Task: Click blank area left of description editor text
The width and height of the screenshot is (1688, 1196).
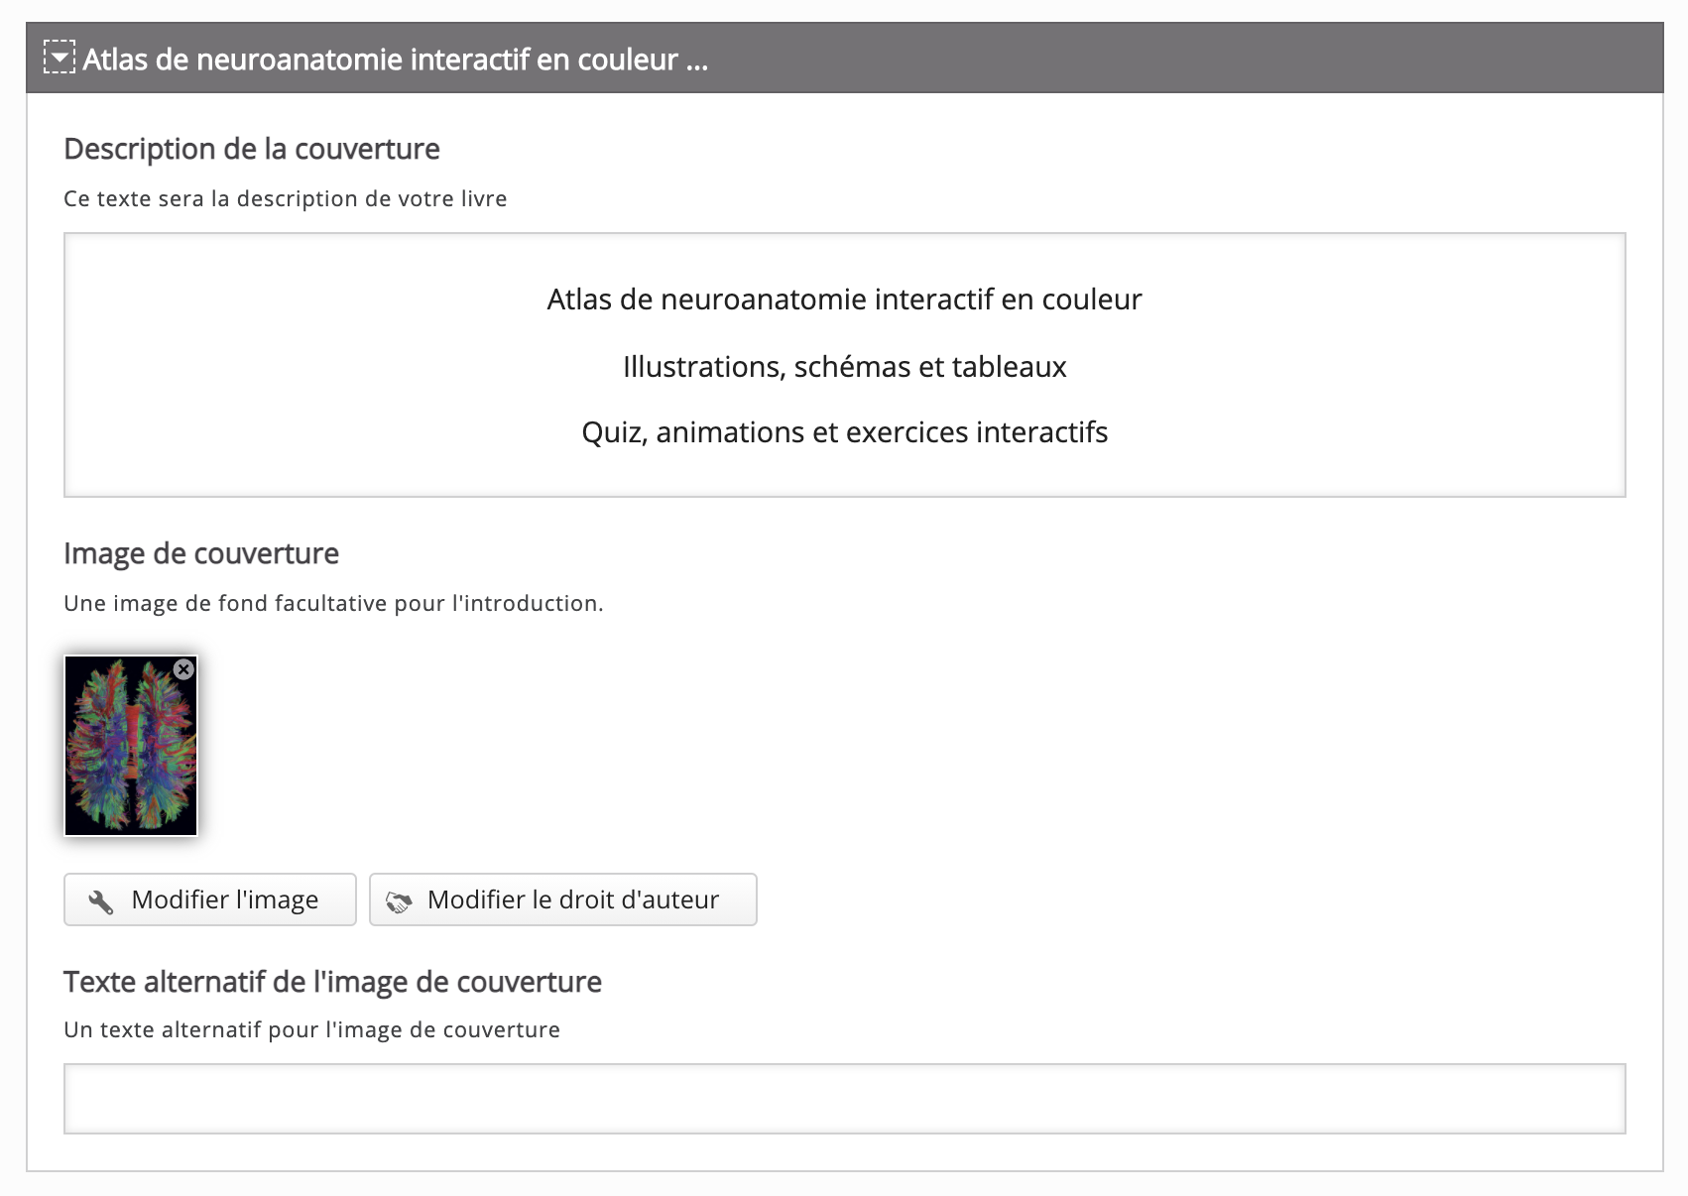Action: (248, 367)
